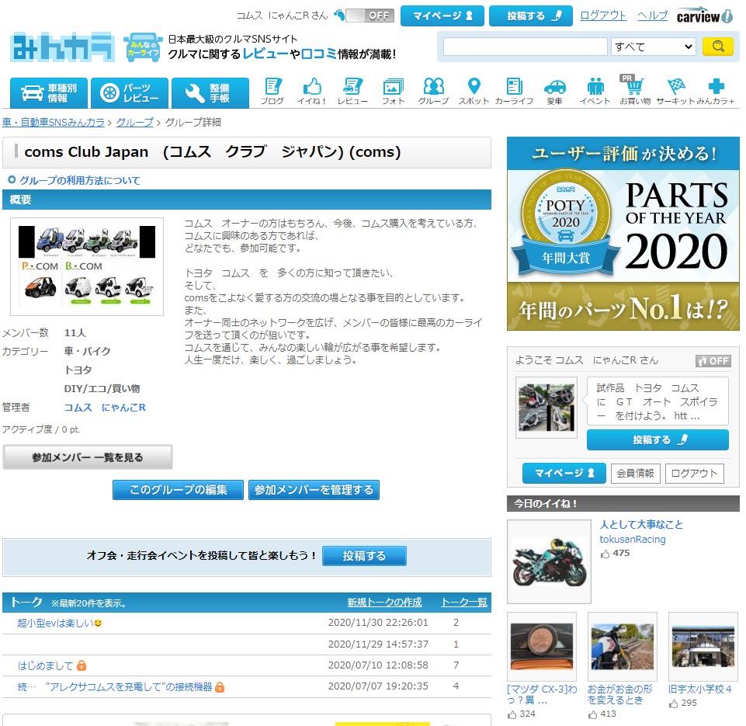This screenshot has height=726, width=746.
Task: Open the イイね! thumbs-up nav icon
Action: pos(312,92)
